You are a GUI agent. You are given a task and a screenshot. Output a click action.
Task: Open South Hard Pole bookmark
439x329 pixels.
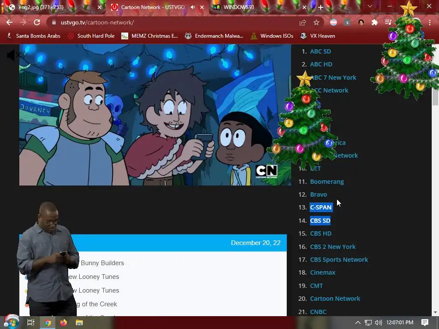(91, 36)
